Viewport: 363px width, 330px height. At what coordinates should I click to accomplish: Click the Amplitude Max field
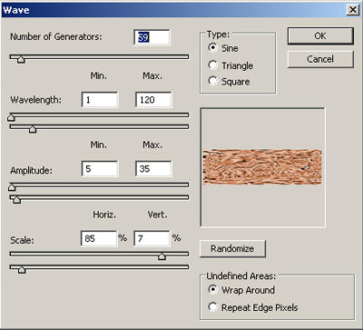pos(153,169)
